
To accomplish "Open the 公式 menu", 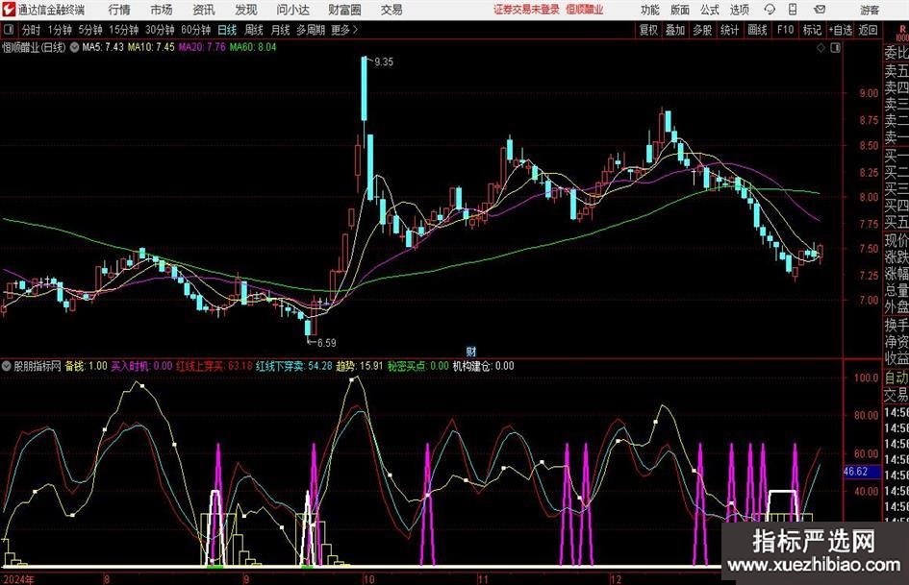I will (x=709, y=10).
